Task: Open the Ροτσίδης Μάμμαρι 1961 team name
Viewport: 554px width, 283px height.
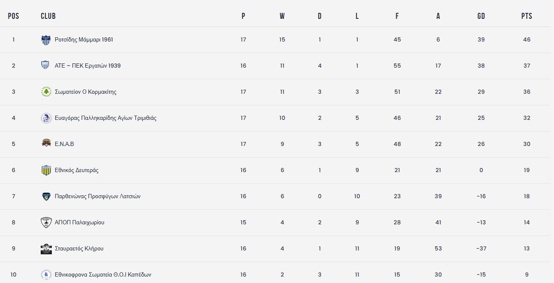Action: pyautogui.click(x=84, y=40)
